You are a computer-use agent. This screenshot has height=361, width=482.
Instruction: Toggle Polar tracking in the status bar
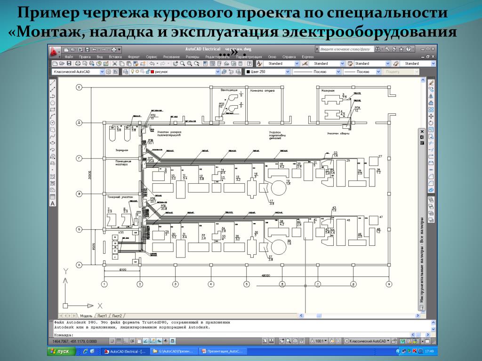pos(132,341)
